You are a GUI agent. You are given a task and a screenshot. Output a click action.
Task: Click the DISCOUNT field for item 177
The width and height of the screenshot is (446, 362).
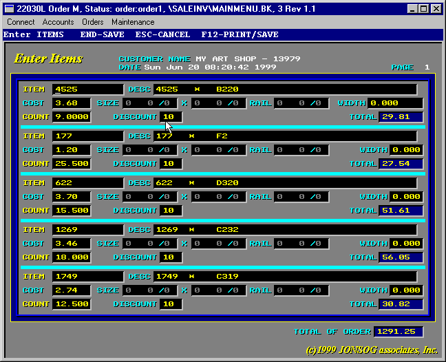pos(171,164)
